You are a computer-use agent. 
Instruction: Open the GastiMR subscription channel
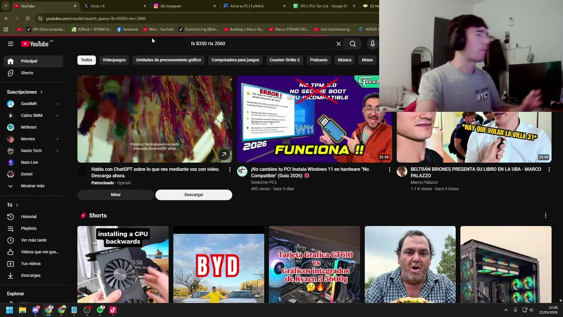point(33,103)
